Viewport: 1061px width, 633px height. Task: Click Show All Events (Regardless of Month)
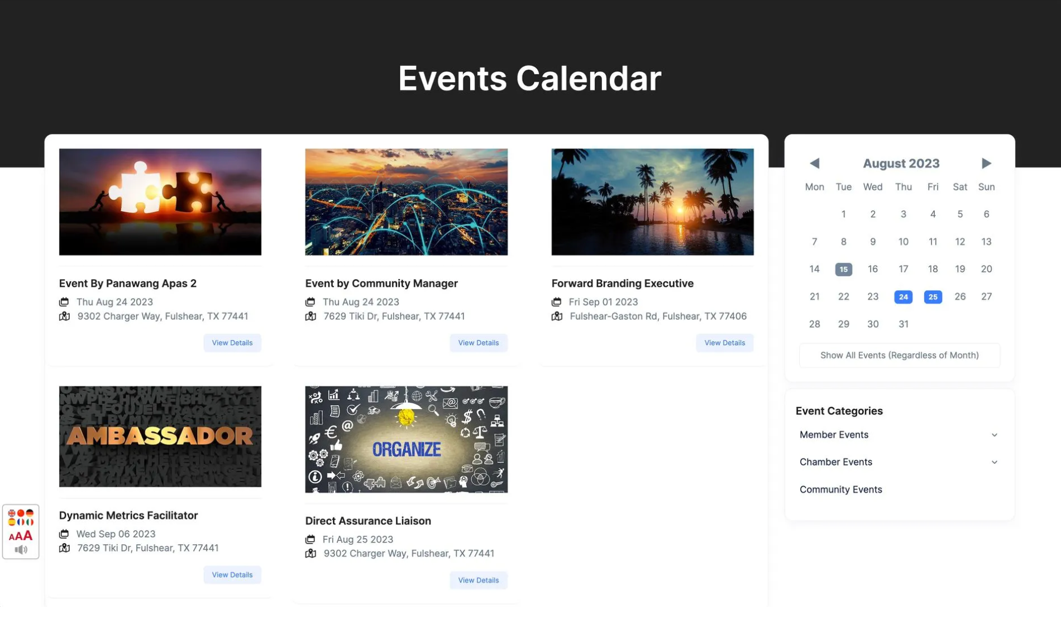pyautogui.click(x=899, y=356)
